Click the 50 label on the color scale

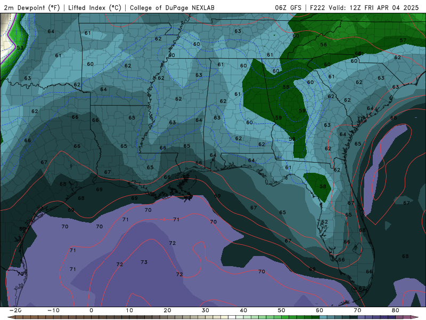(282, 310)
